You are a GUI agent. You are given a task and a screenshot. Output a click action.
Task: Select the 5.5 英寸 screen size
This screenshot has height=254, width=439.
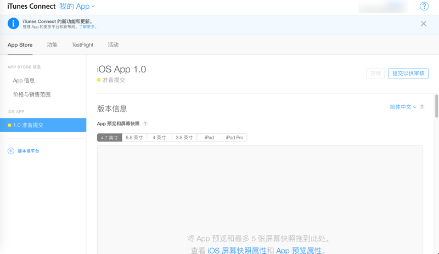coord(134,138)
